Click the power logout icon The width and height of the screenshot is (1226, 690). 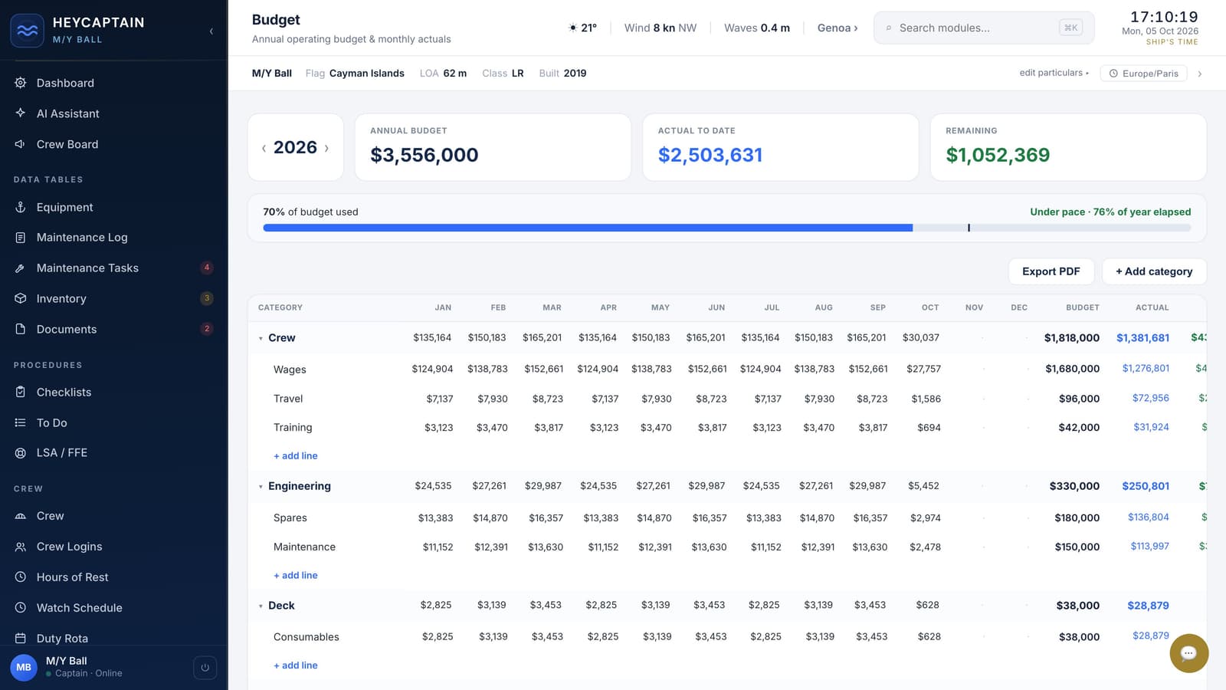point(205,668)
